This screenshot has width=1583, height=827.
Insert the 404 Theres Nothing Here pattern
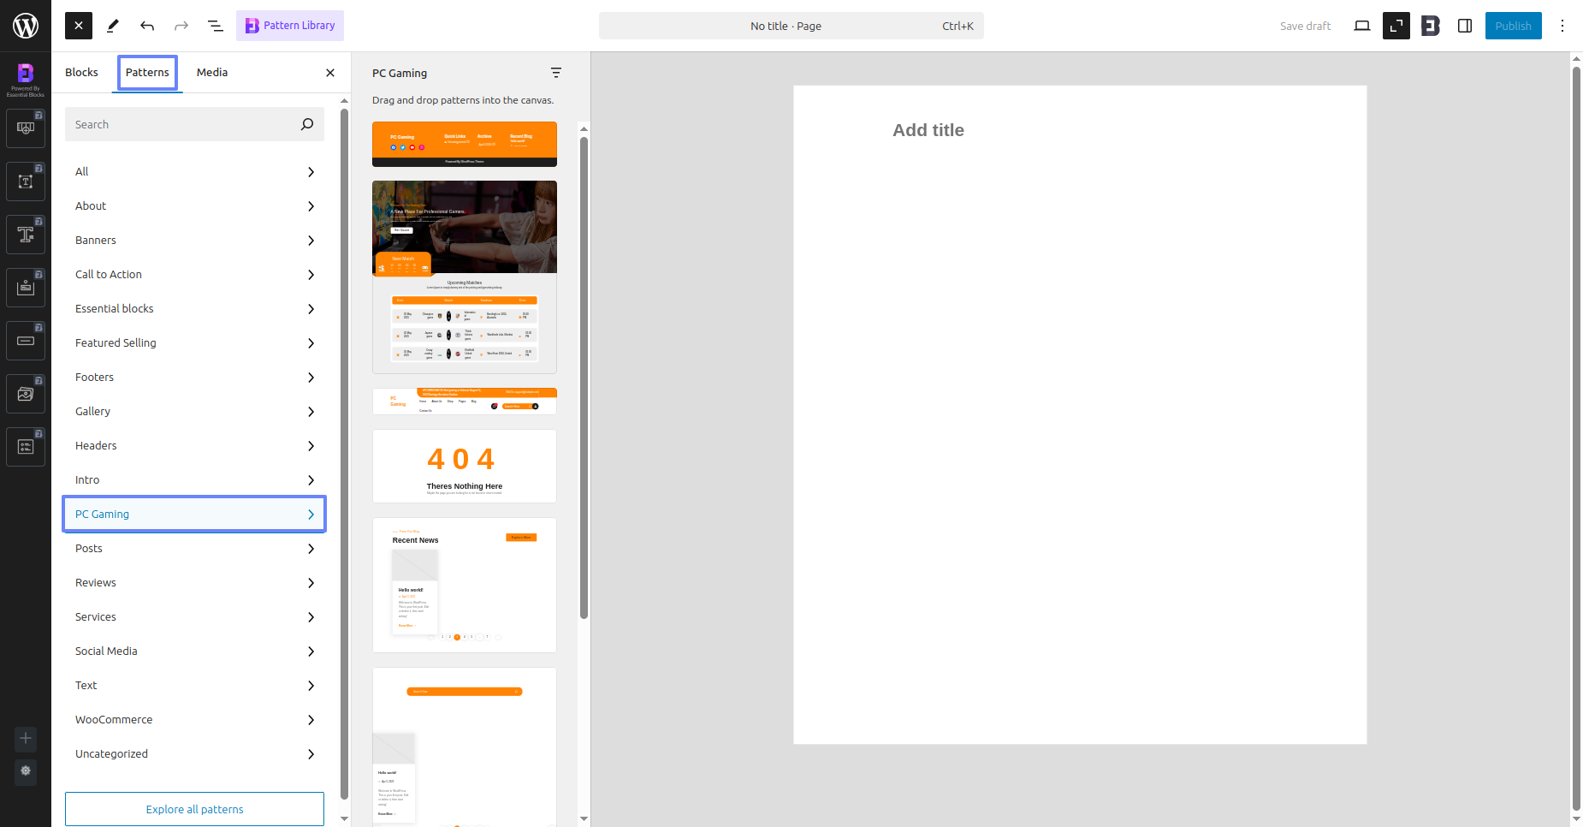coord(465,467)
